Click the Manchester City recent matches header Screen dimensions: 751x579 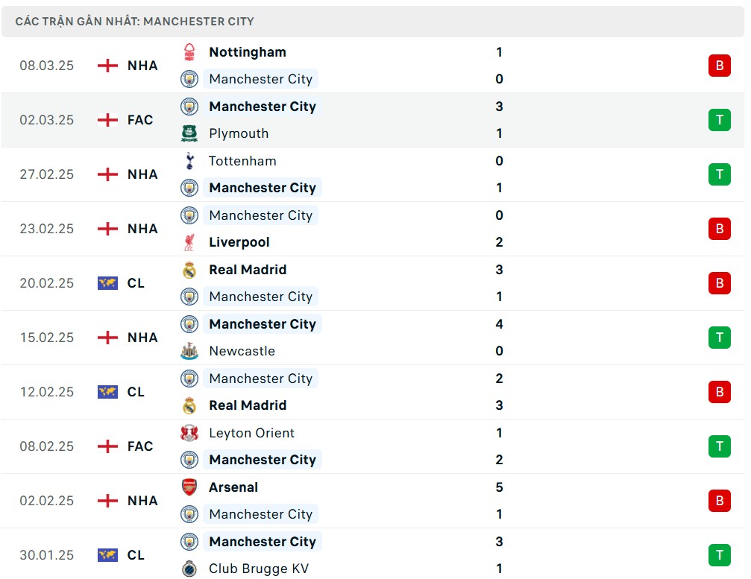click(x=135, y=22)
